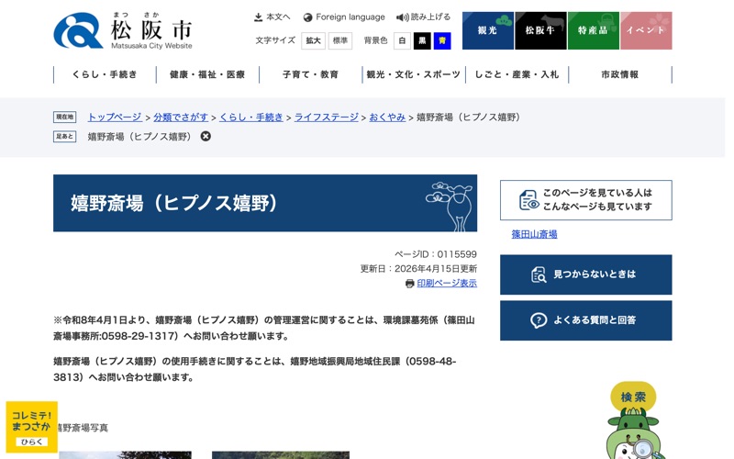Open the 松阪牛 beef banner
The width and height of the screenshot is (734, 459).
540,30
